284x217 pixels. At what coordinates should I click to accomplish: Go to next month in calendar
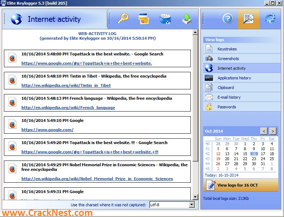(273, 131)
